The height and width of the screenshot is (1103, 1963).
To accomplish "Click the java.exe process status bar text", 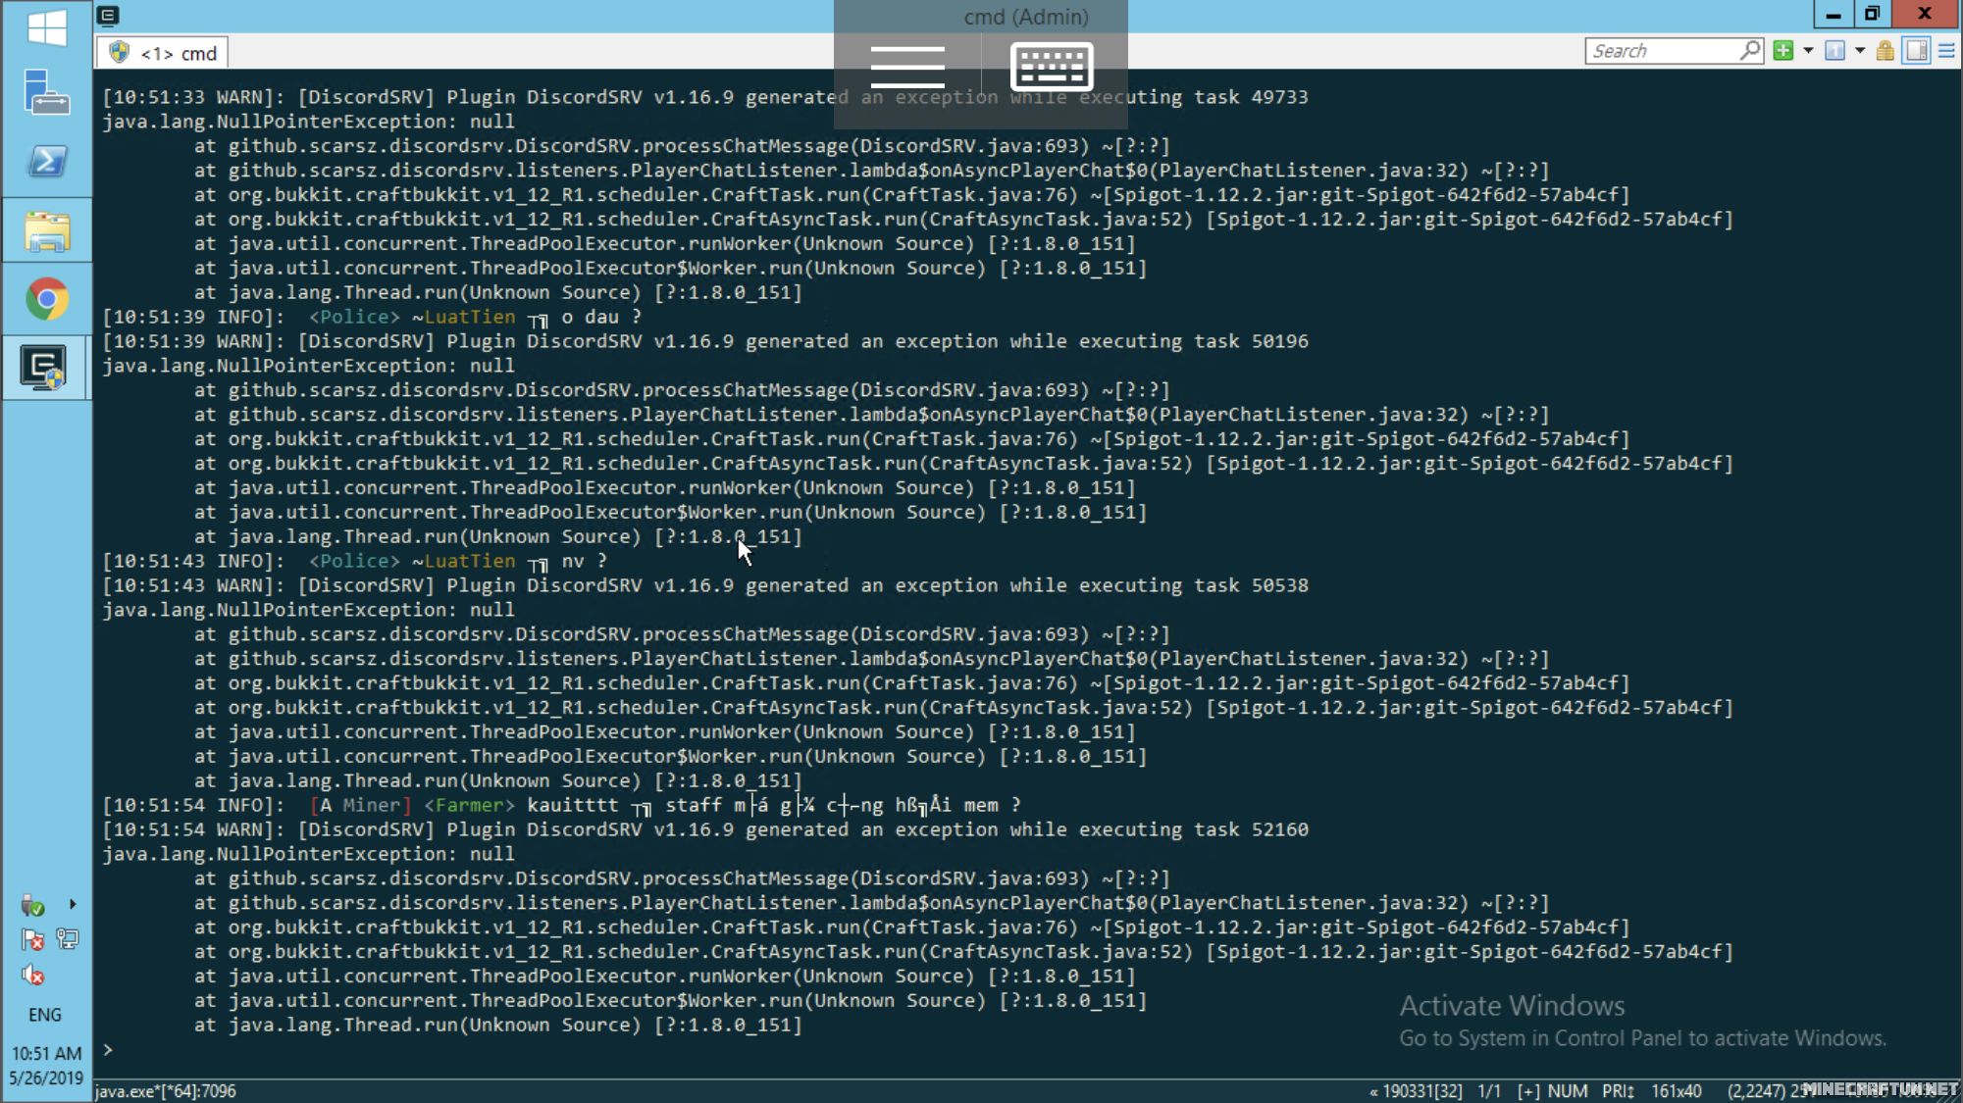I will click(166, 1091).
